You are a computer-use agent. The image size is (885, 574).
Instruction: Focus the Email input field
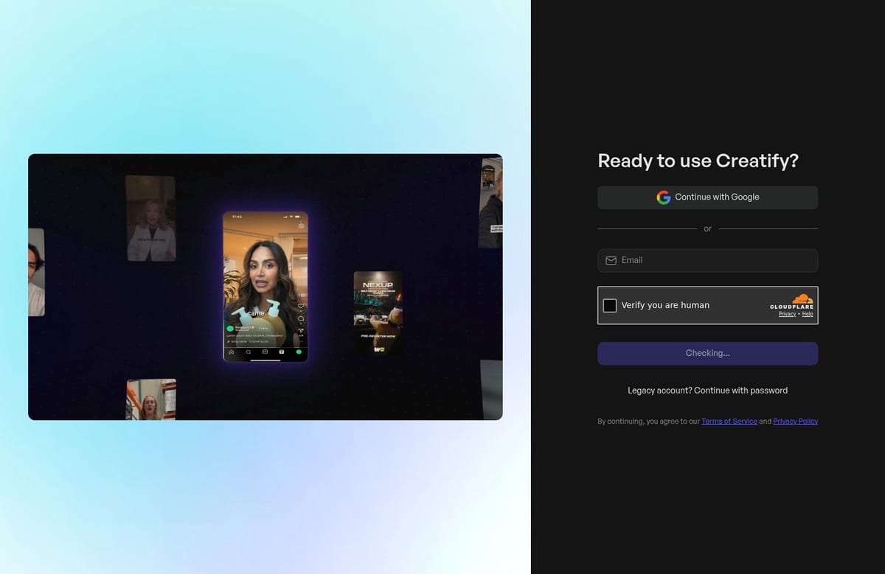(707, 260)
